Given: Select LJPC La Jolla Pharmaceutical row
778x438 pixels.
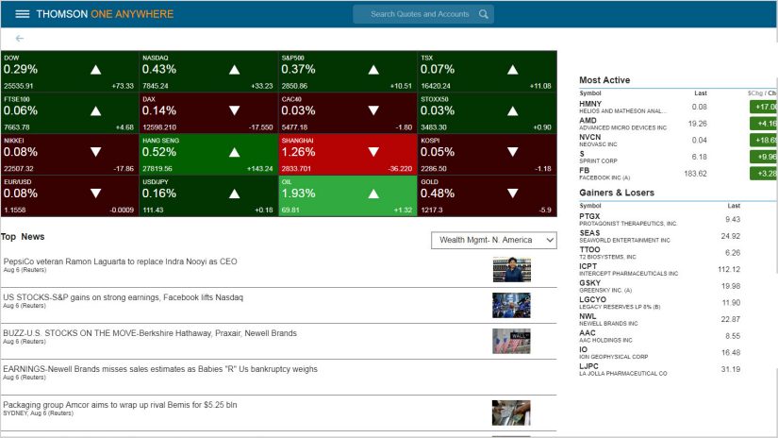Looking at the screenshot, I should (660, 369).
